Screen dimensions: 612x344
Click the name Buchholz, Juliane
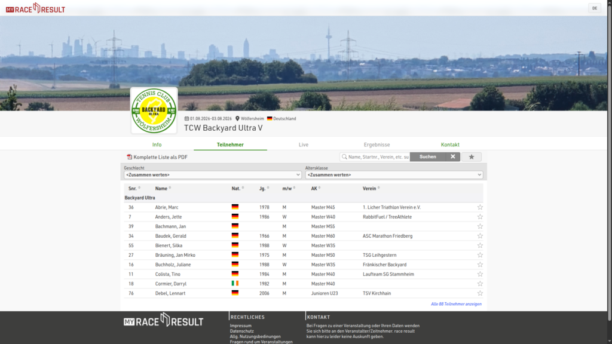[x=173, y=265]
